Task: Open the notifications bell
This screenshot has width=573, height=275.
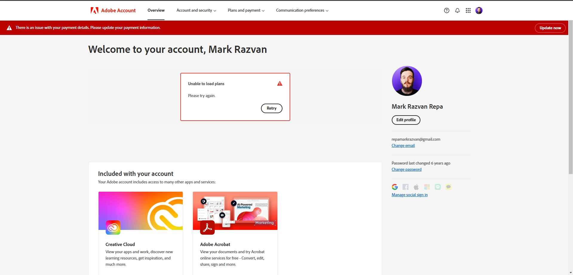Action: click(457, 10)
